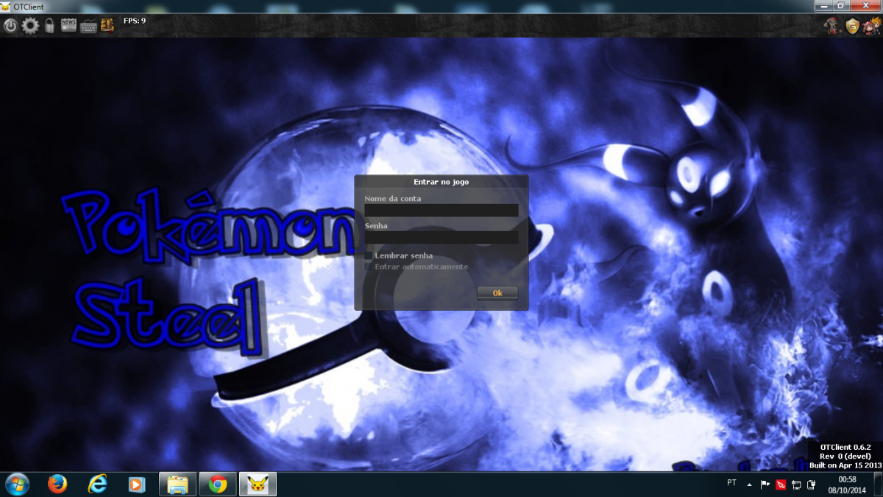
Task: Focus the Senha password field
Action: (441, 238)
